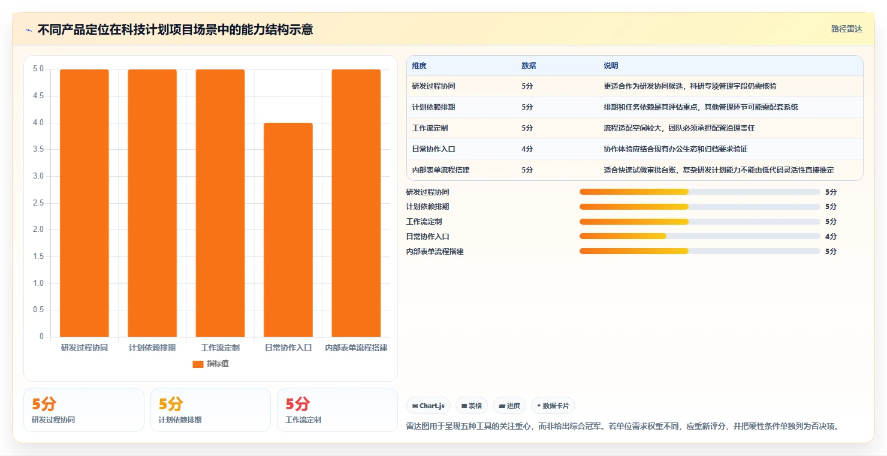This screenshot has width=887, height=456.
Task: Click the 内部表单流程搭建 progress bar
Action: pos(699,251)
